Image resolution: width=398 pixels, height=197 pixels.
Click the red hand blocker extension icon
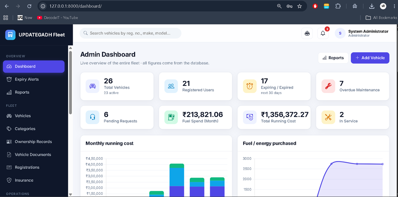pos(315,6)
